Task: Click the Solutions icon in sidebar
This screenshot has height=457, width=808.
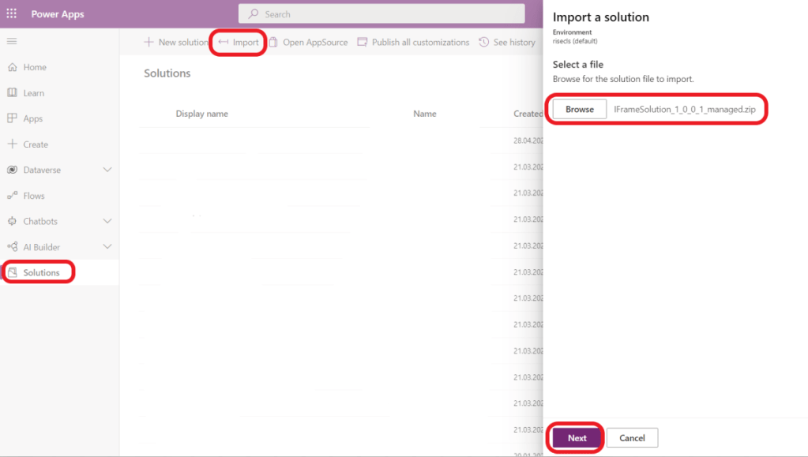Action: (x=12, y=273)
